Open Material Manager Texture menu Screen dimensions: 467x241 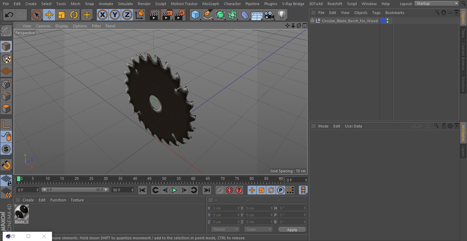77,200
